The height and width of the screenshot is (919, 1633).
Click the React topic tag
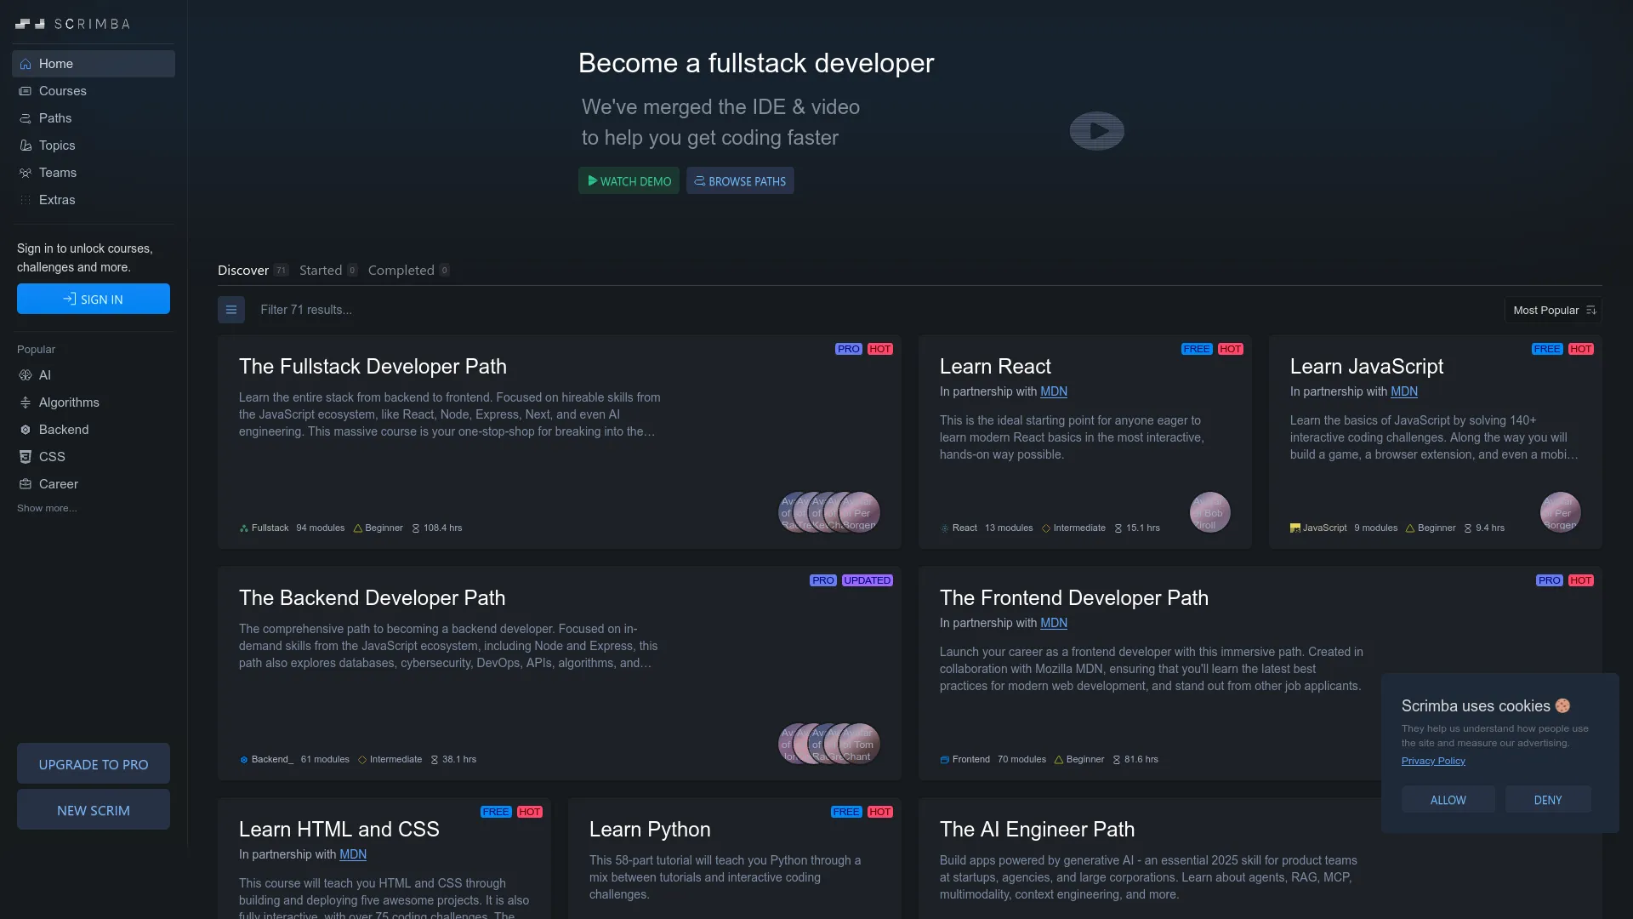tap(959, 528)
